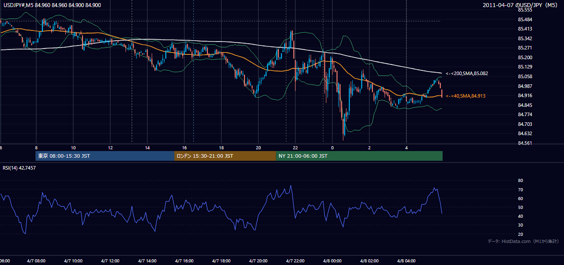This screenshot has height=265, width=564.
Task: Click price axis value 84.774
Action: point(525,114)
